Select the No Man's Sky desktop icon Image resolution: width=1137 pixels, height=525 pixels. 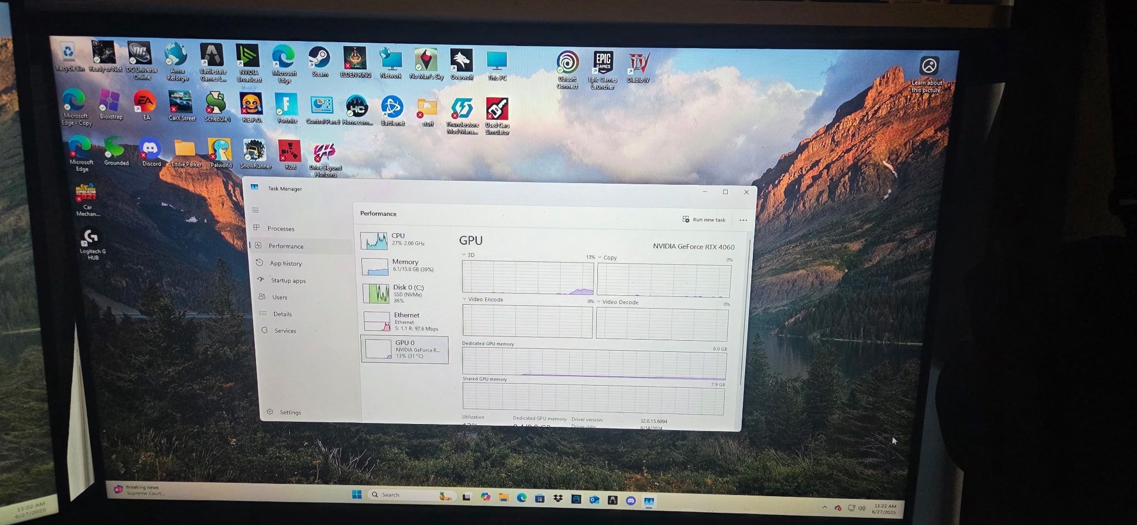(426, 64)
